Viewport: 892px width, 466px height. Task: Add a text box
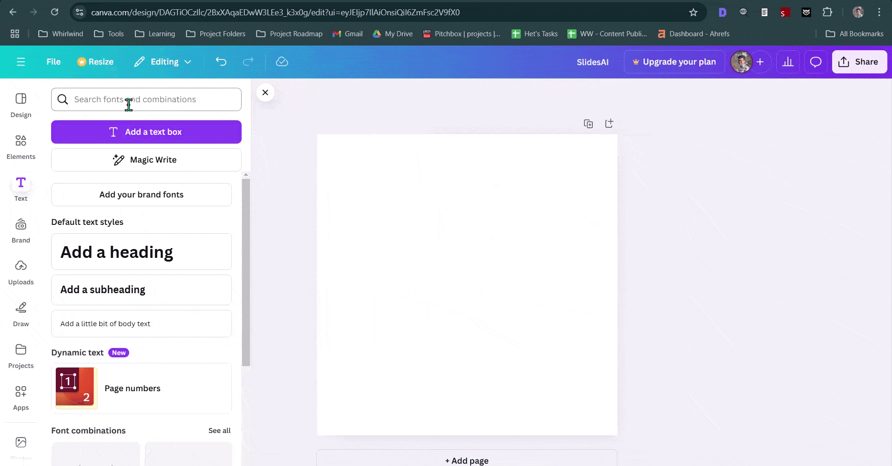[146, 131]
